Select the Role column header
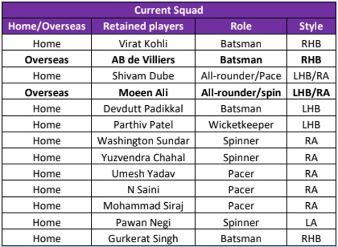The width and height of the screenshot is (338, 247). pyautogui.click(x=241, y=26)
